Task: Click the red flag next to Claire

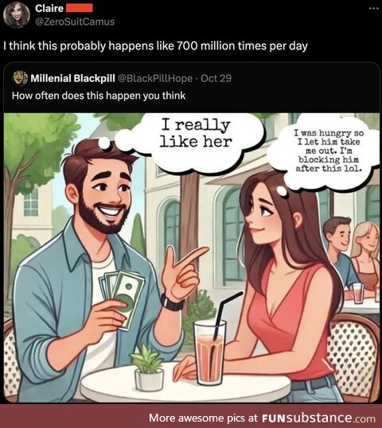Action: coord(80,8)
